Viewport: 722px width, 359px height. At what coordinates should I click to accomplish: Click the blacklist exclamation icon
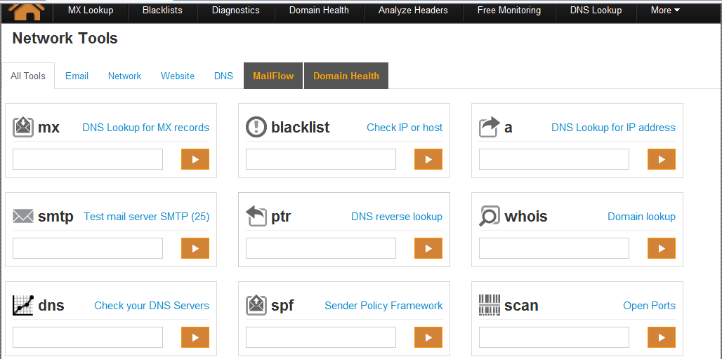[x=256, y=127]
